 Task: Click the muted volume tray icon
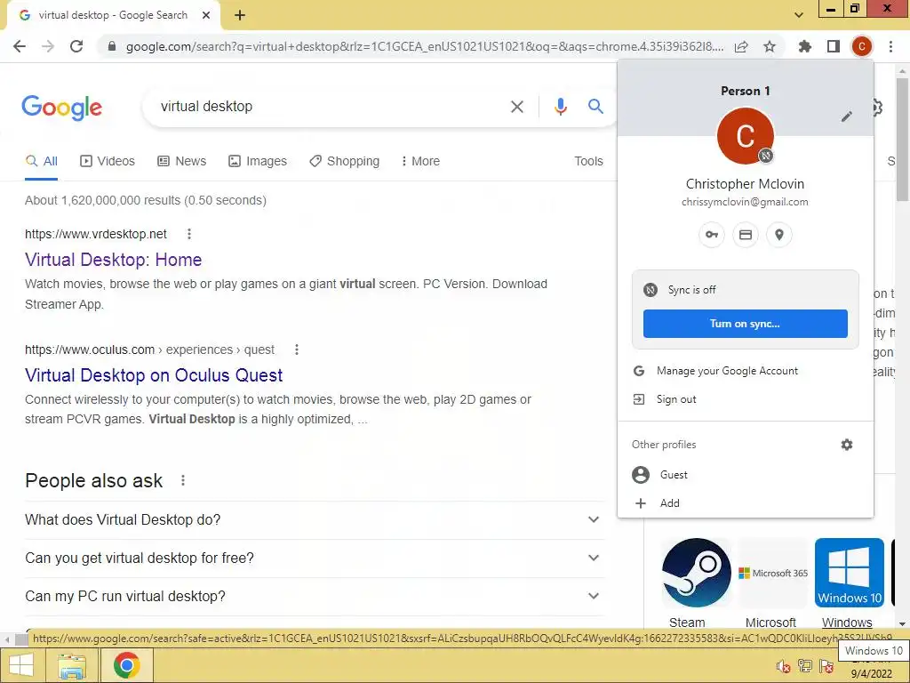pyautogui.click(x=783, y=666)
